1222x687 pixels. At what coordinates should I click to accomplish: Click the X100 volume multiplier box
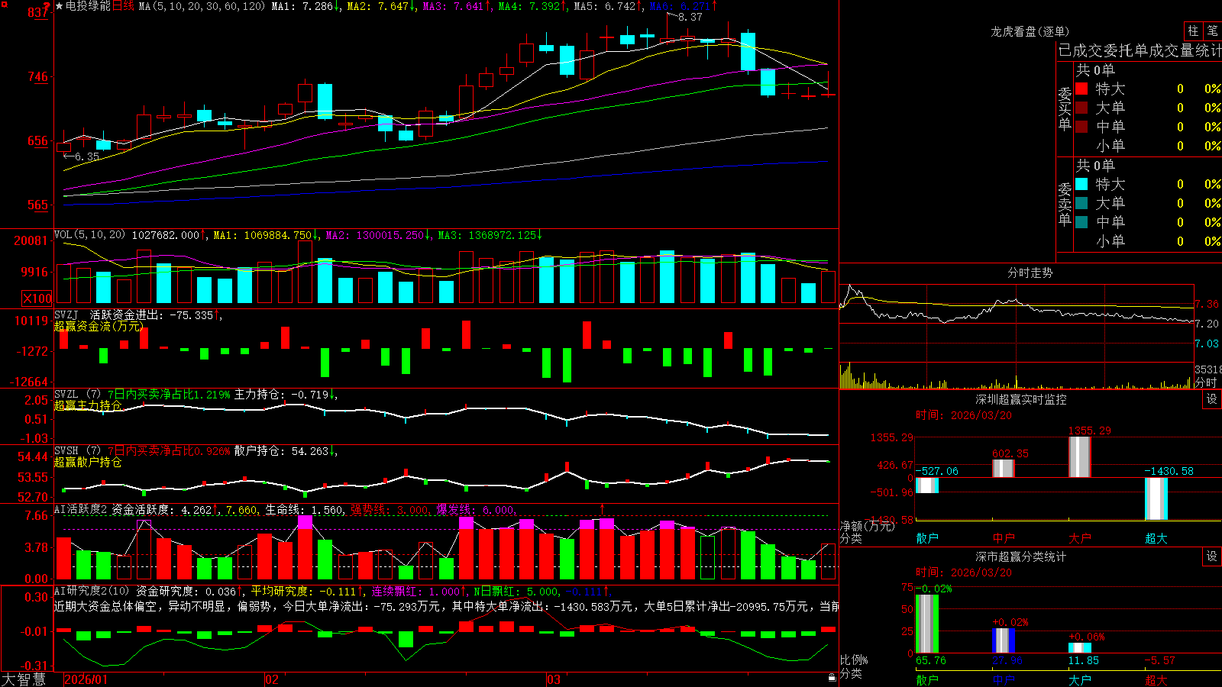pyautogui.click(x=37, y=298)
